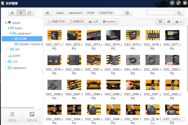Switch to list view mode

click(169, 22)
